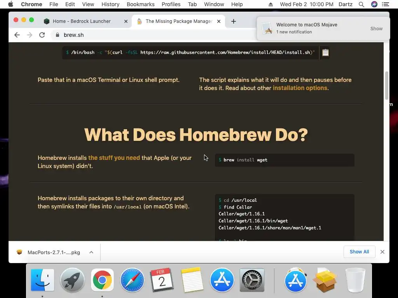This screenshot has width=398, height=298.
Task: Open Launchpad from the Dock
Action: [x=72, y=280]
